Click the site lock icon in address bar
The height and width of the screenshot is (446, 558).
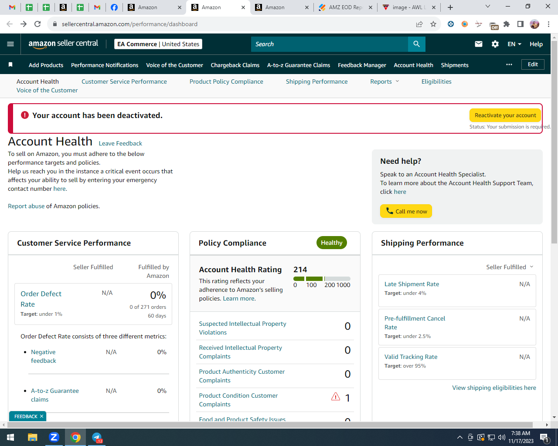pyautogui.click(x=55, y=24)
